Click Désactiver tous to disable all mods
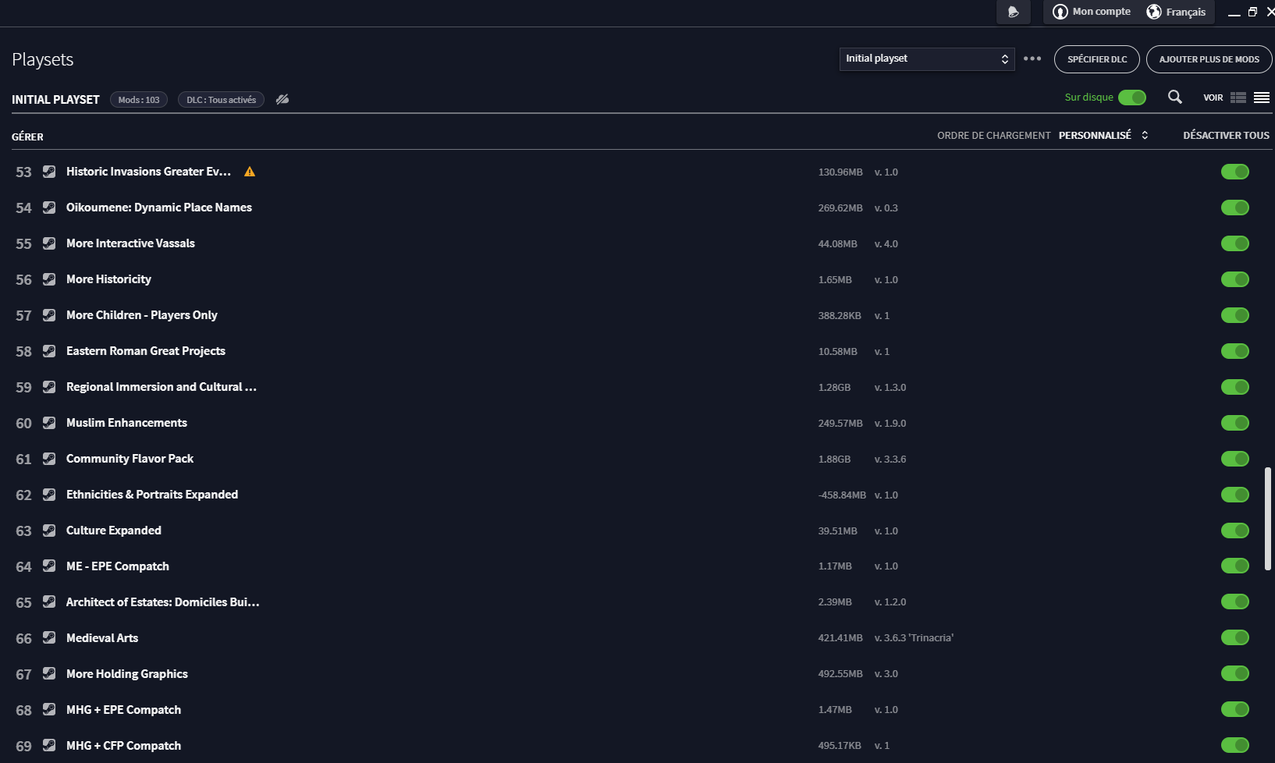Viewport: 1275px width, 763px height. (x=1226, y=135)
